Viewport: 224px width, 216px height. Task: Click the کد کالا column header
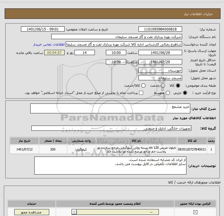(x=192, y=141)
